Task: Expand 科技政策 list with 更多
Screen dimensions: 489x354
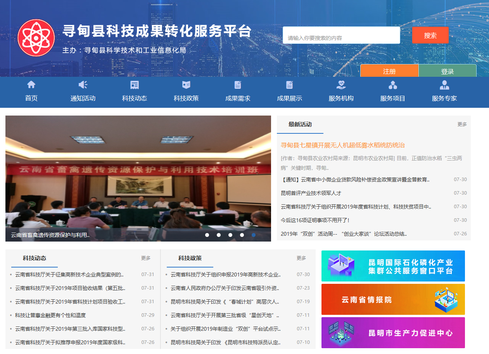Action: pos(301,258)
